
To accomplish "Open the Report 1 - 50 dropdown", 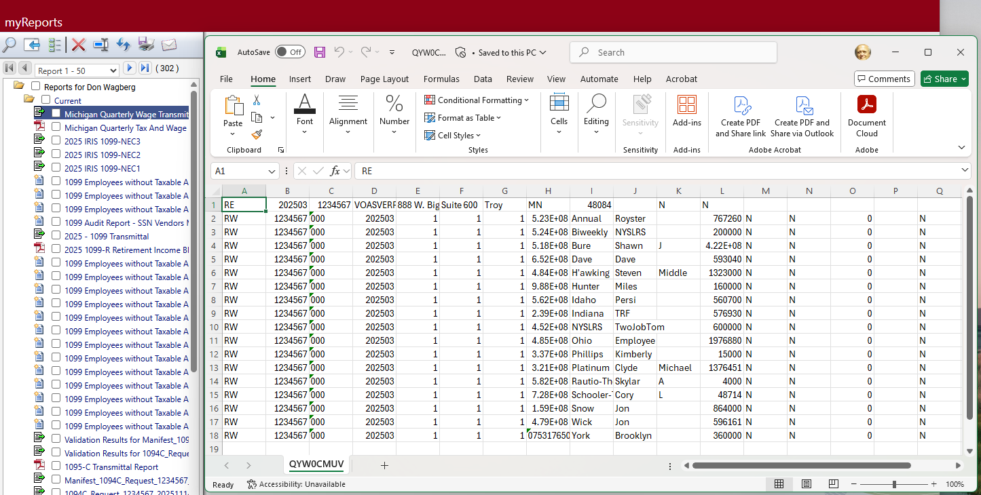I will 113,71.
